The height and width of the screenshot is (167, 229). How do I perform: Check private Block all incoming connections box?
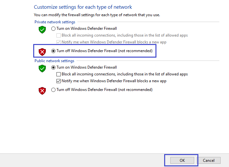[58, 36]
